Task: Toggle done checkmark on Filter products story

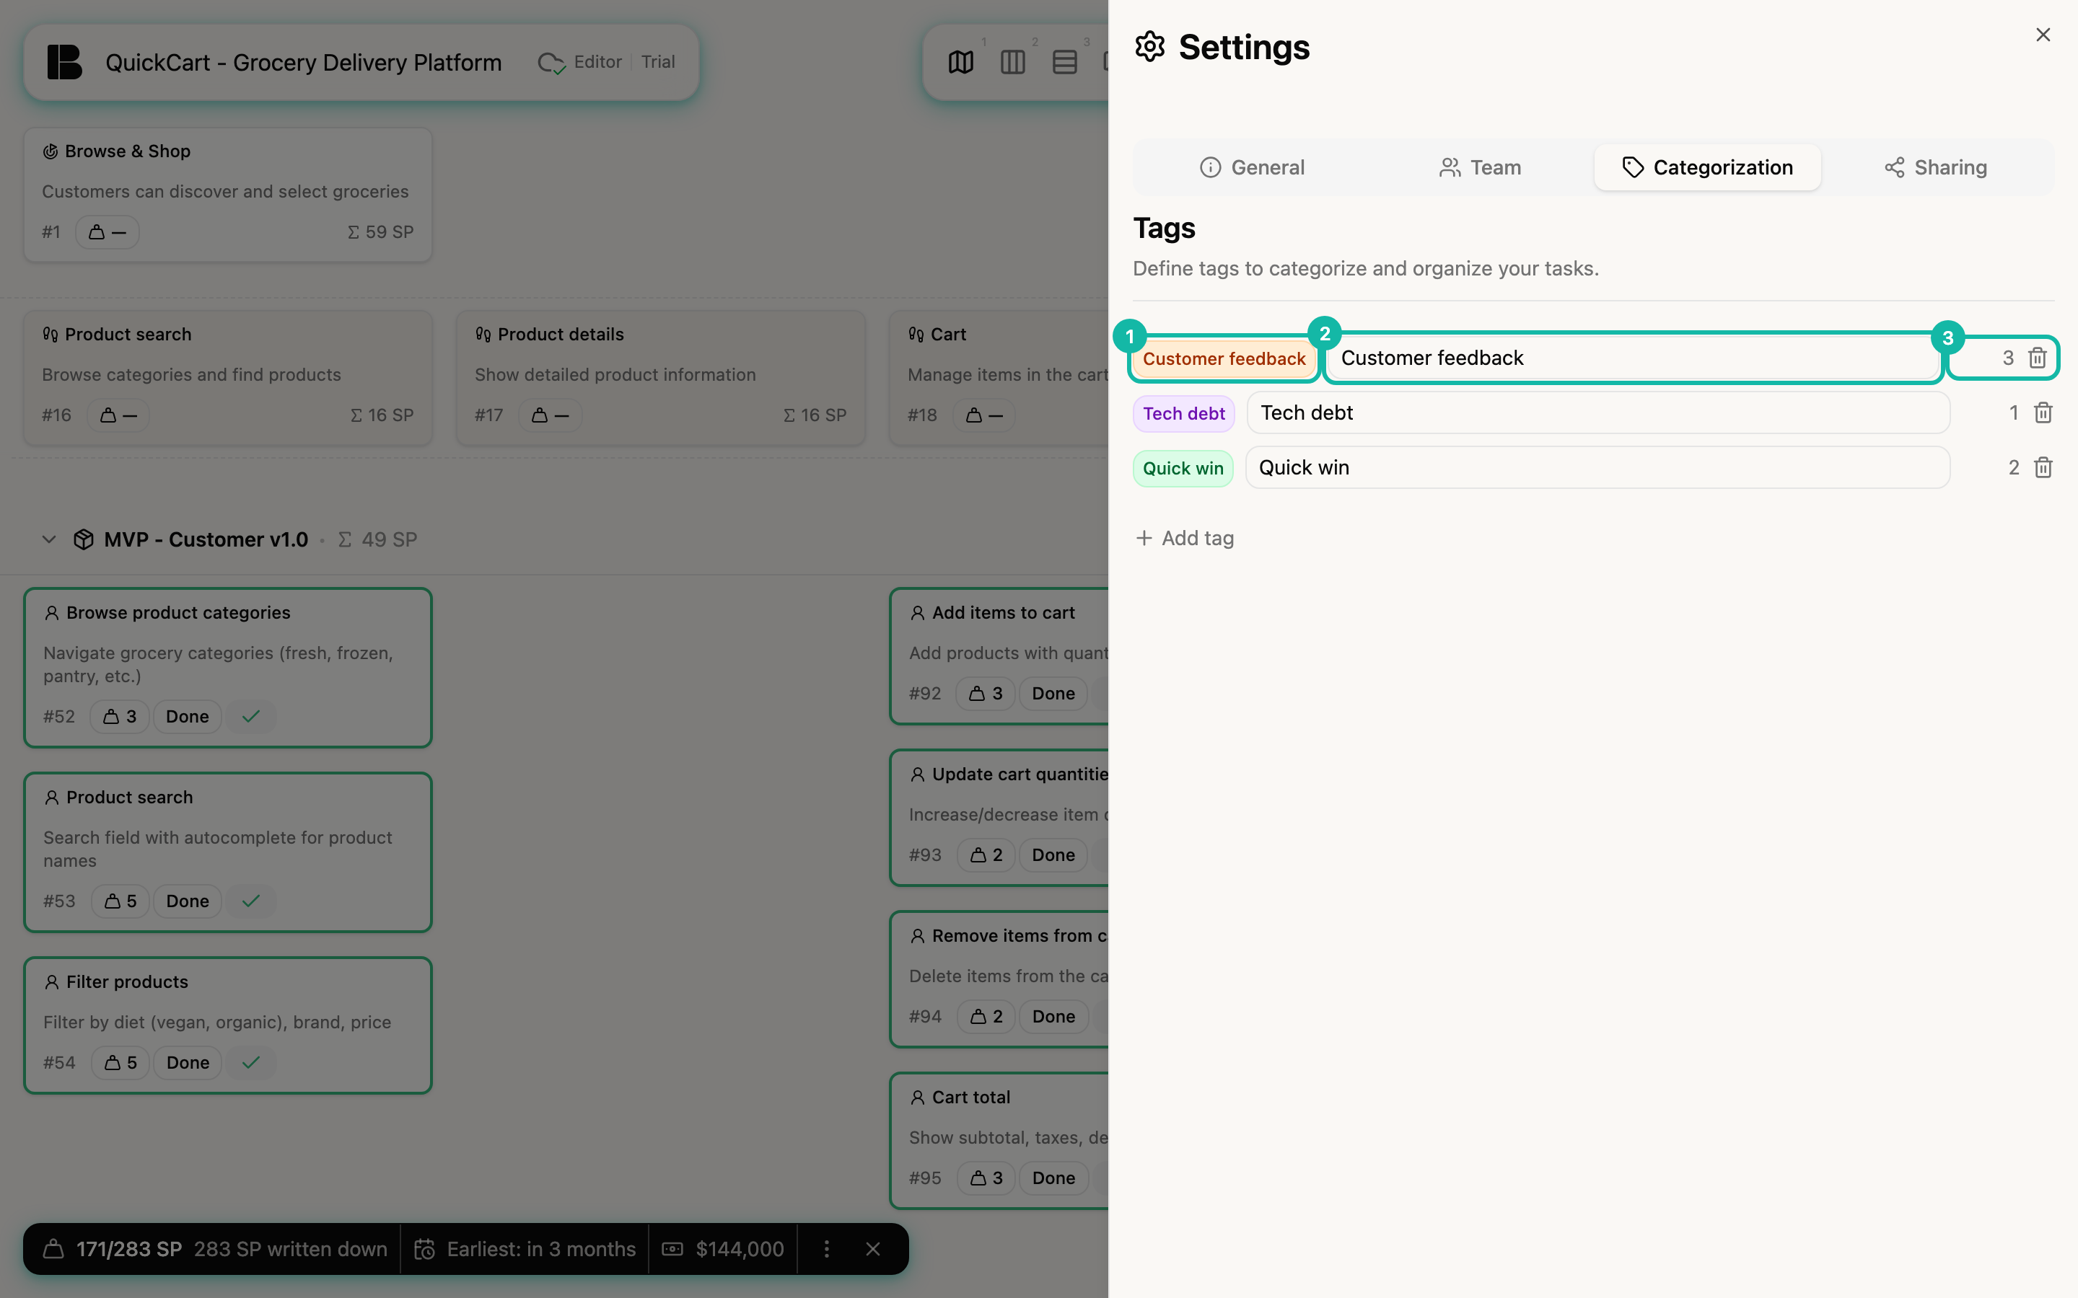Action: pos(251,1062)
